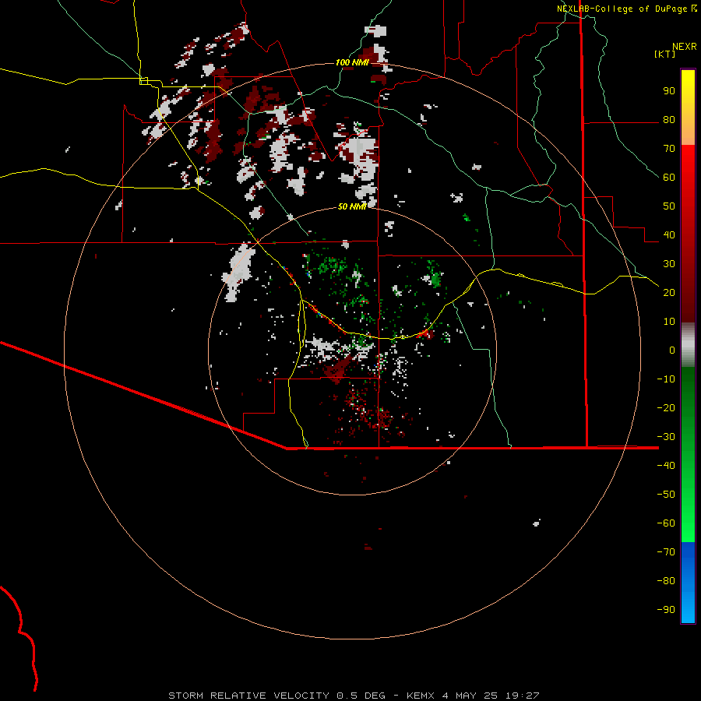The image size is (701, 701).
Task: Click the 40 value on velocity scale
Action: coord(669,235)
